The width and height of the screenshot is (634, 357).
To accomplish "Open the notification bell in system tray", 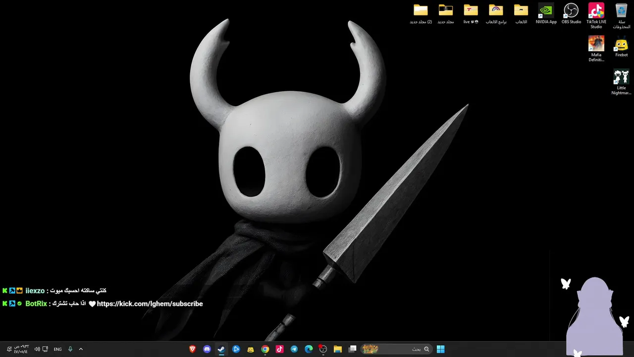I will tap(9, 349).
